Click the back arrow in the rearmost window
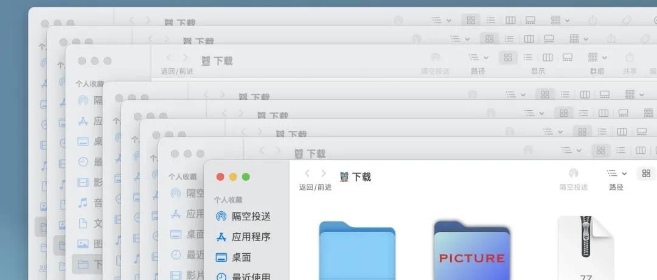657x280 pixels. [x=131, y=20]
